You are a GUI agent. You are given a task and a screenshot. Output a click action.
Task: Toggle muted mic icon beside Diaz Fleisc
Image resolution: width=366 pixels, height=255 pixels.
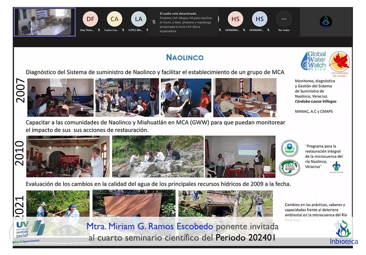pos(99,30)
